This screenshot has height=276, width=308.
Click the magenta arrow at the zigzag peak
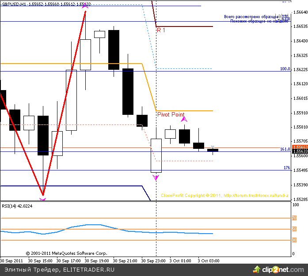pos(85,7)
